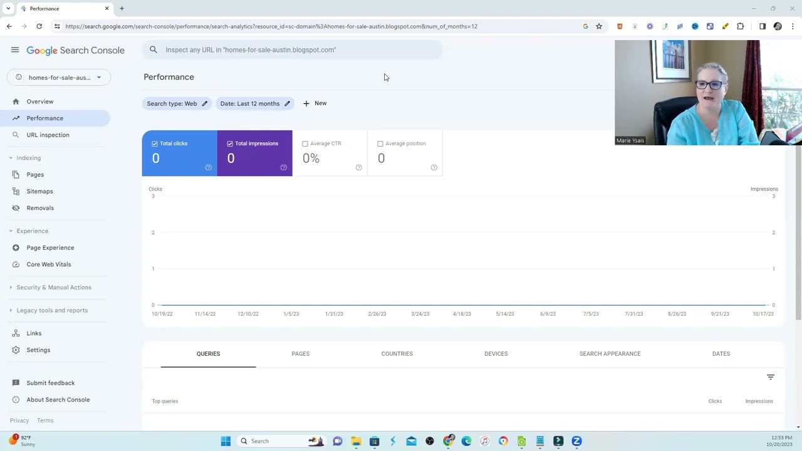Click help icon on Total clicks card
Viewport: 802px width, 451px height.
point(209,167)
